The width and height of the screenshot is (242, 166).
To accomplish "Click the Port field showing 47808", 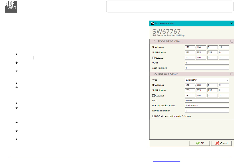I will click(207, 101).
